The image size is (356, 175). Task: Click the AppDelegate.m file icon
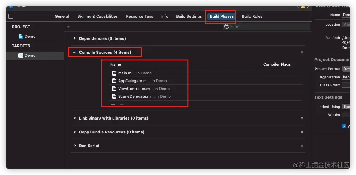point(114,81)
